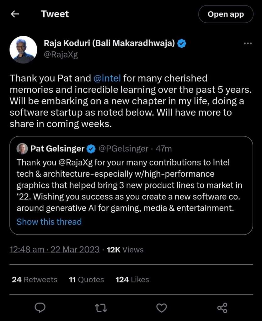Open Raja Koduri's display name profile
The width and height of the screenshot is (262, 321).
pyautogui.click(x=109, y=44)
